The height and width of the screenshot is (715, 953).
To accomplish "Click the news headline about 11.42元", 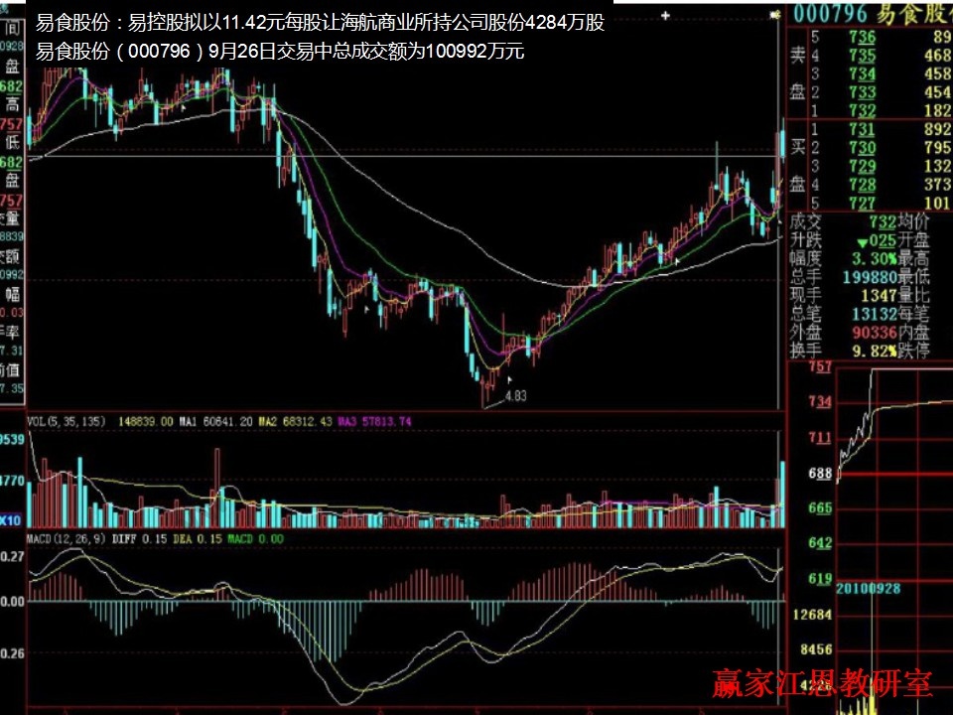I will coord(320,24).
